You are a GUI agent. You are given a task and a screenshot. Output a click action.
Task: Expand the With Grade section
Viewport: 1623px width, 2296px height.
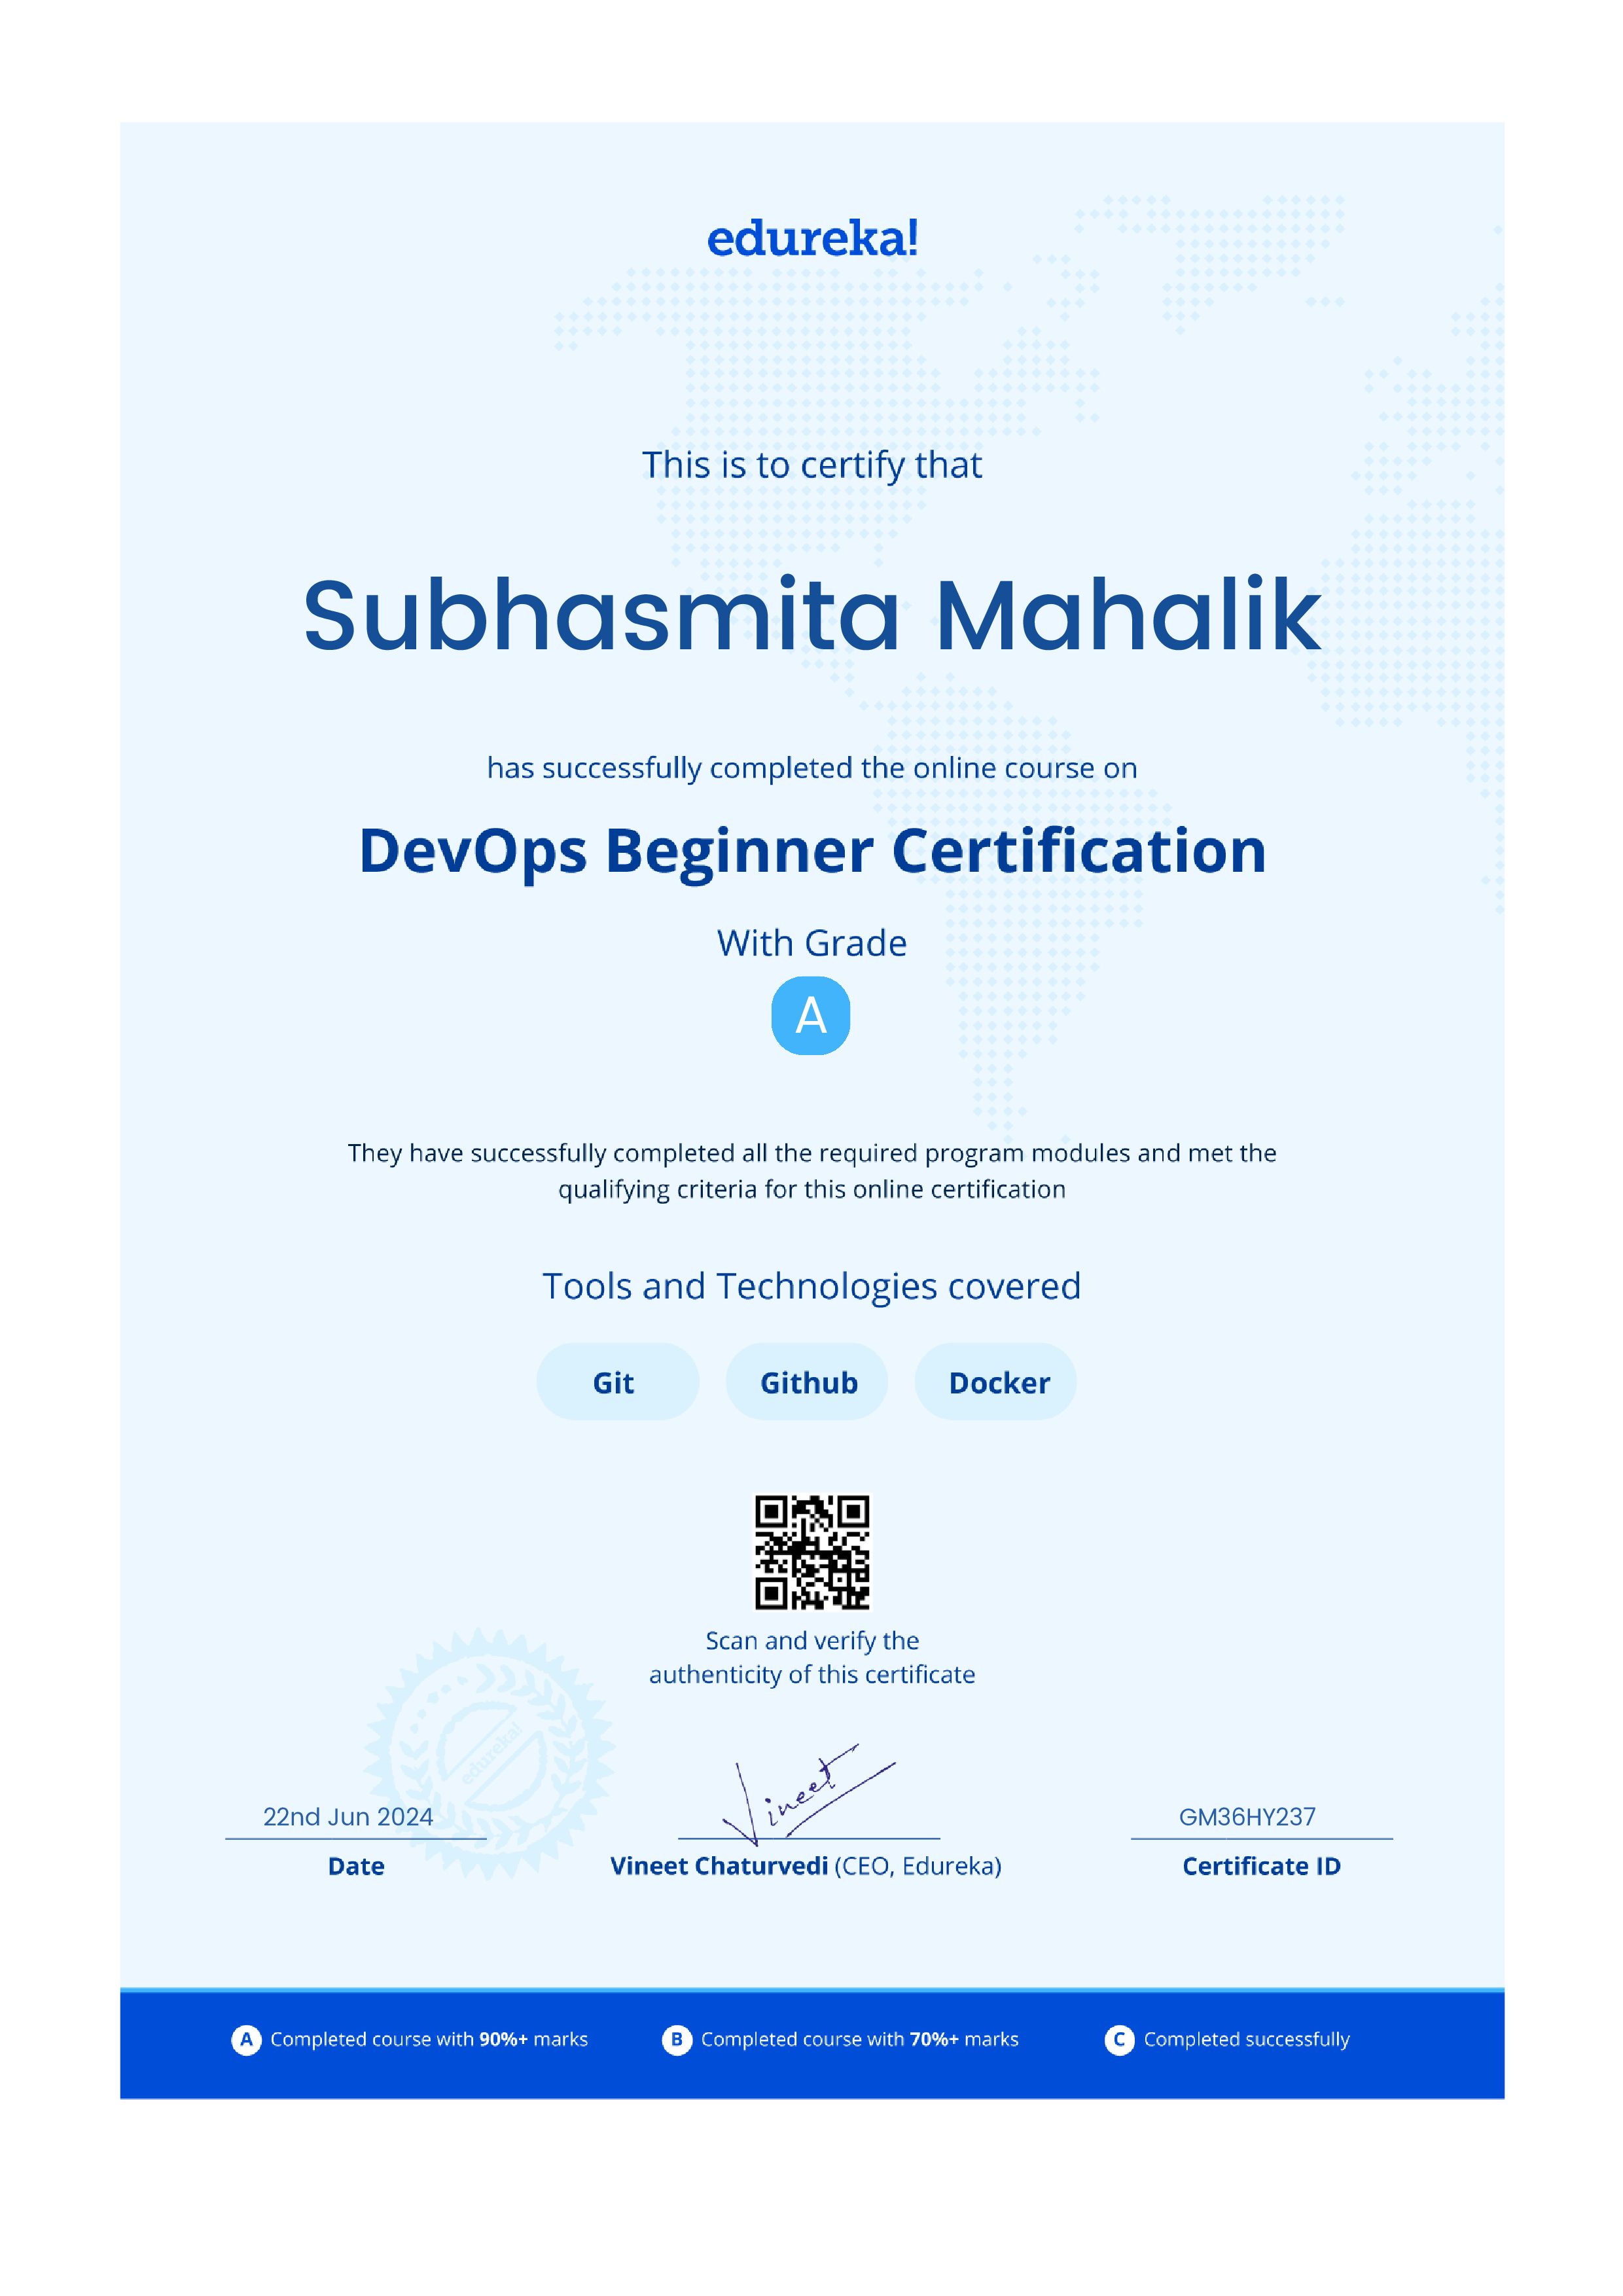[811, 942]
